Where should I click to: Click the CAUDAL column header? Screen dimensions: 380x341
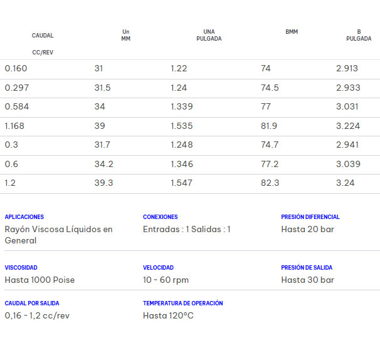tap(43, 36)
